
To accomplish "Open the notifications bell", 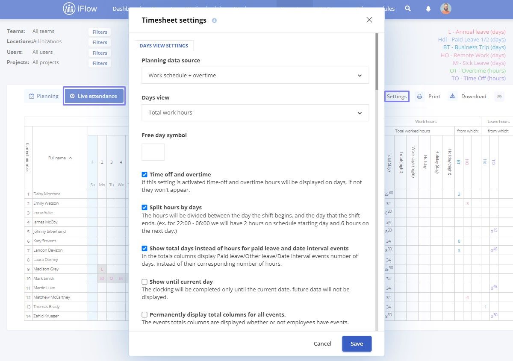I will (428, 9).
